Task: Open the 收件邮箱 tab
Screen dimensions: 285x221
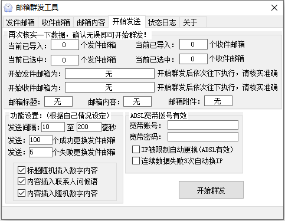Action: point(55,22)
